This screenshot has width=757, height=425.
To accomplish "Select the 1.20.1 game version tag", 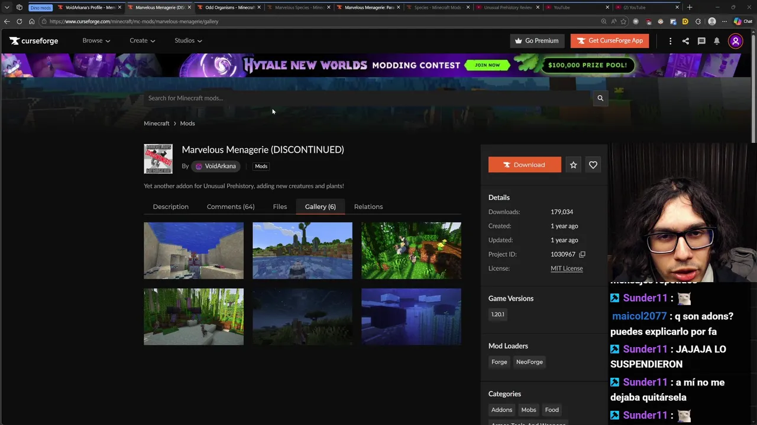I will (x=498, y=315).
